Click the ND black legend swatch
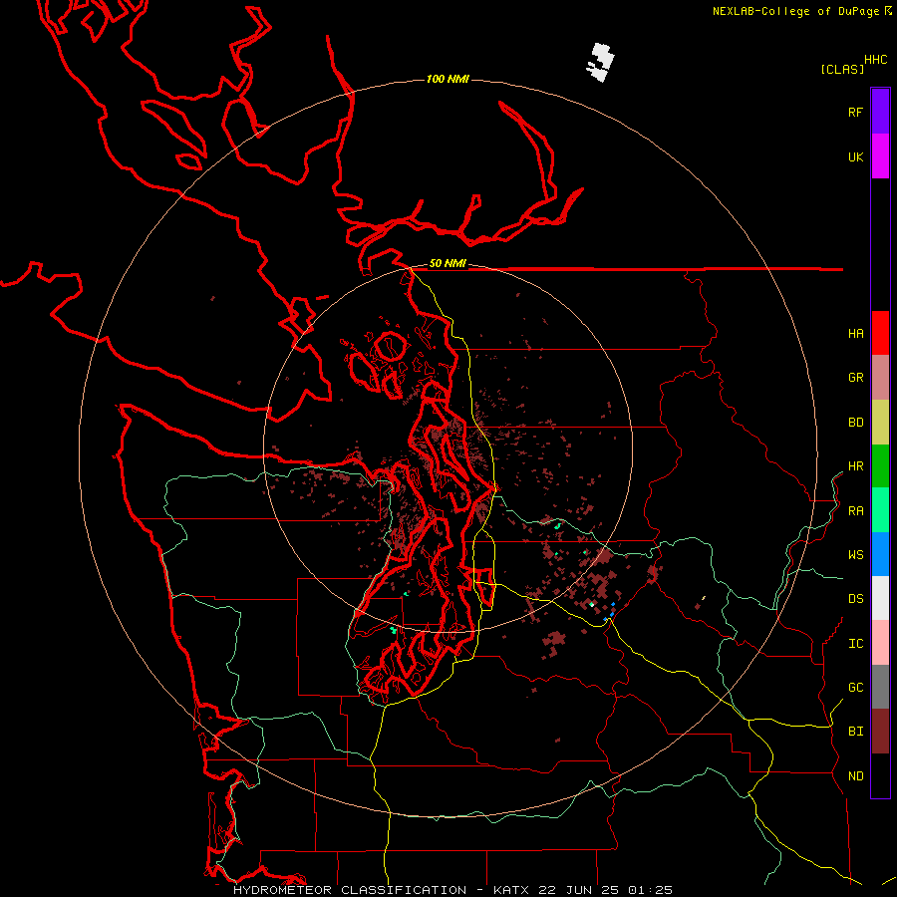 (880, 775)
